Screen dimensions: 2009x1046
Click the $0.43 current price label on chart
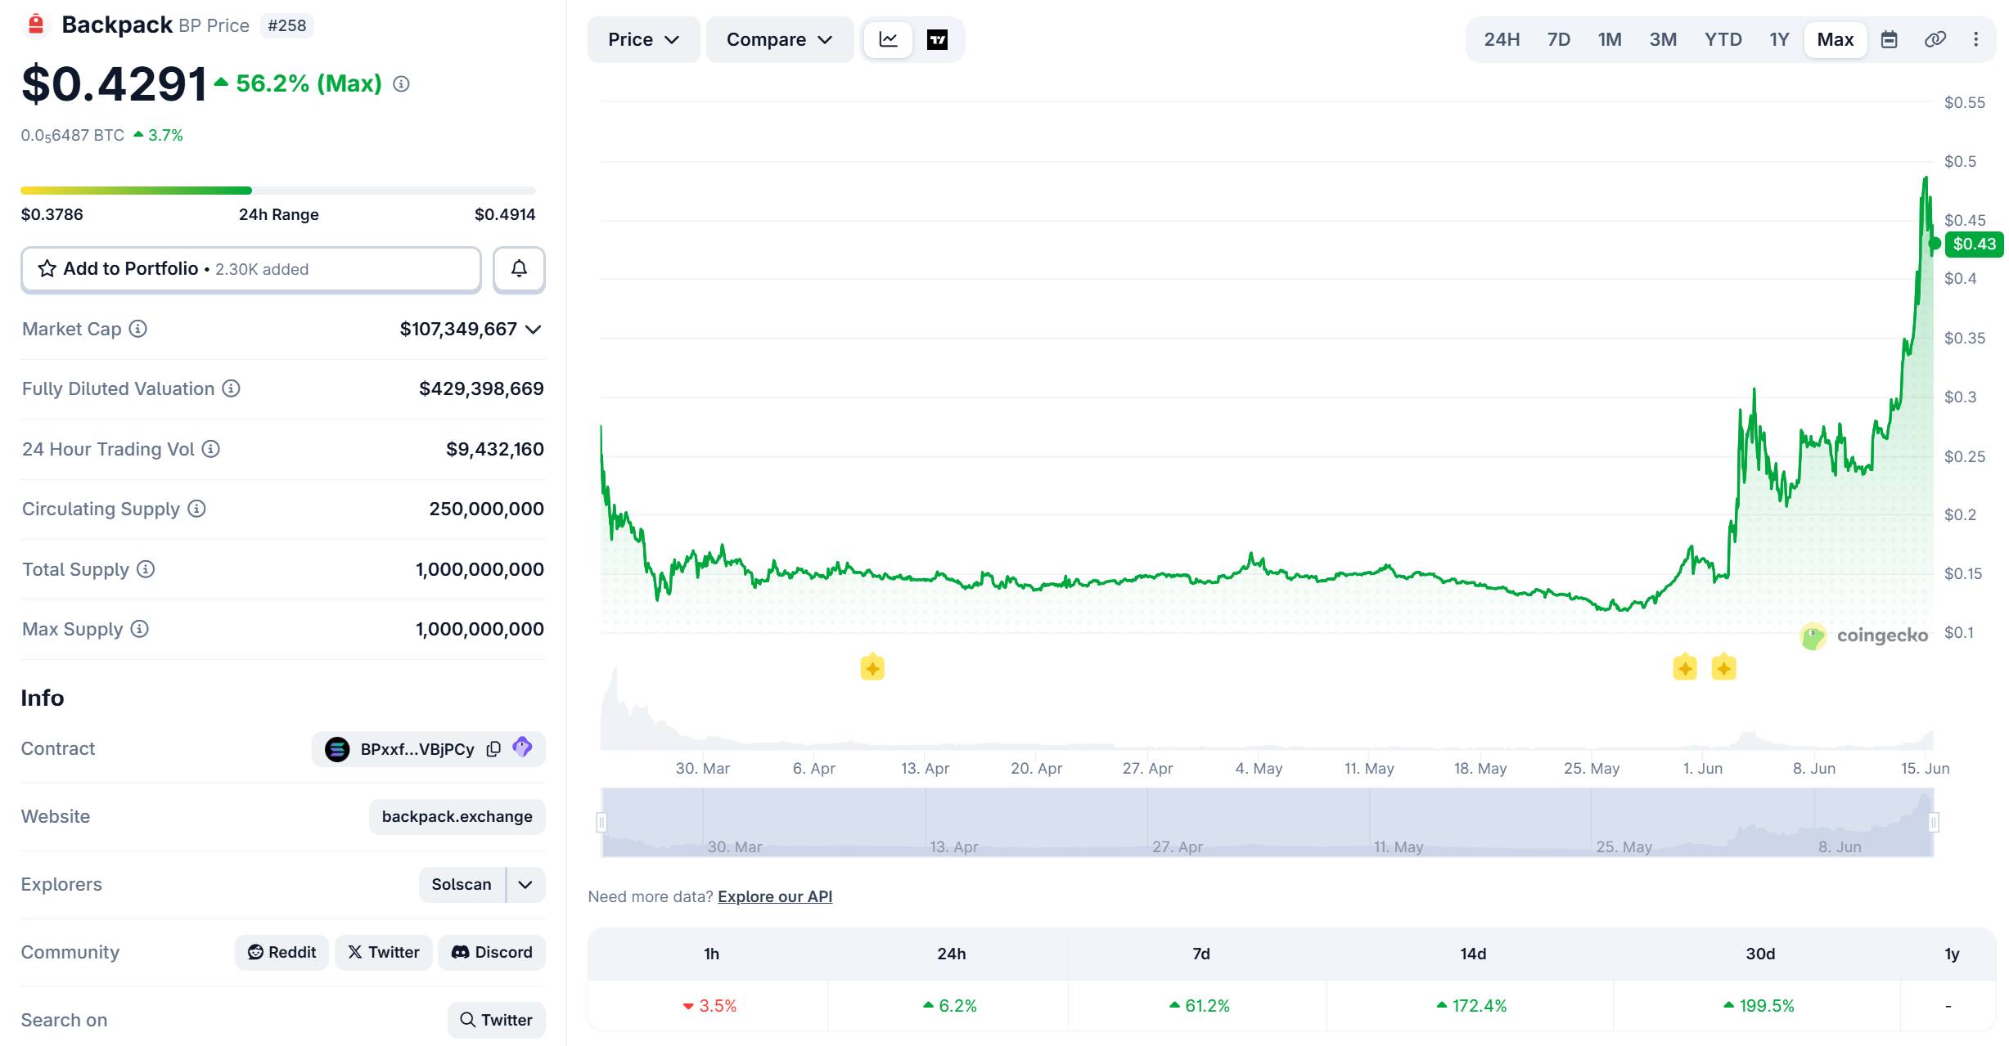[x=1974, y=244]
